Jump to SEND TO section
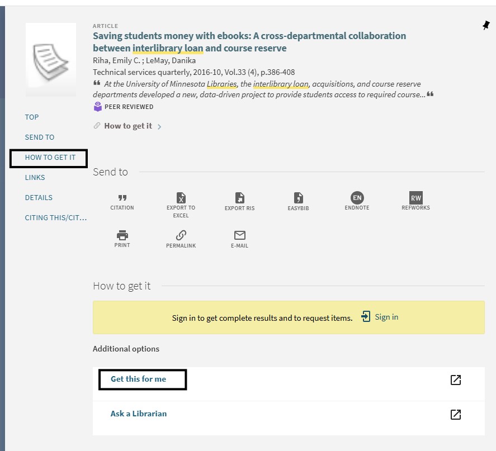 click(x=40, y=137)
